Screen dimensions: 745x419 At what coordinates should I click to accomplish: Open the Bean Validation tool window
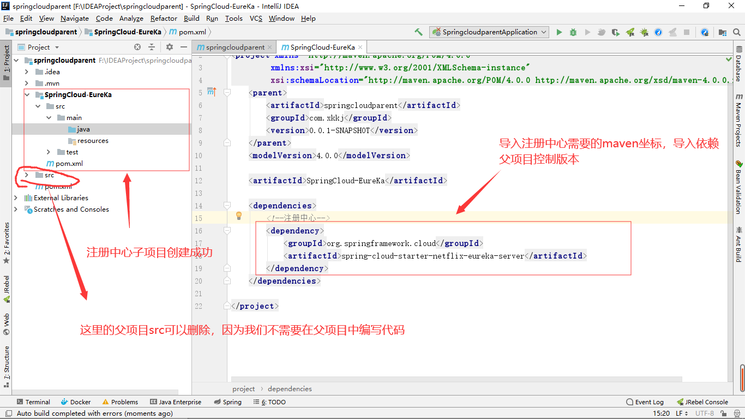click(x=738, y=187)
